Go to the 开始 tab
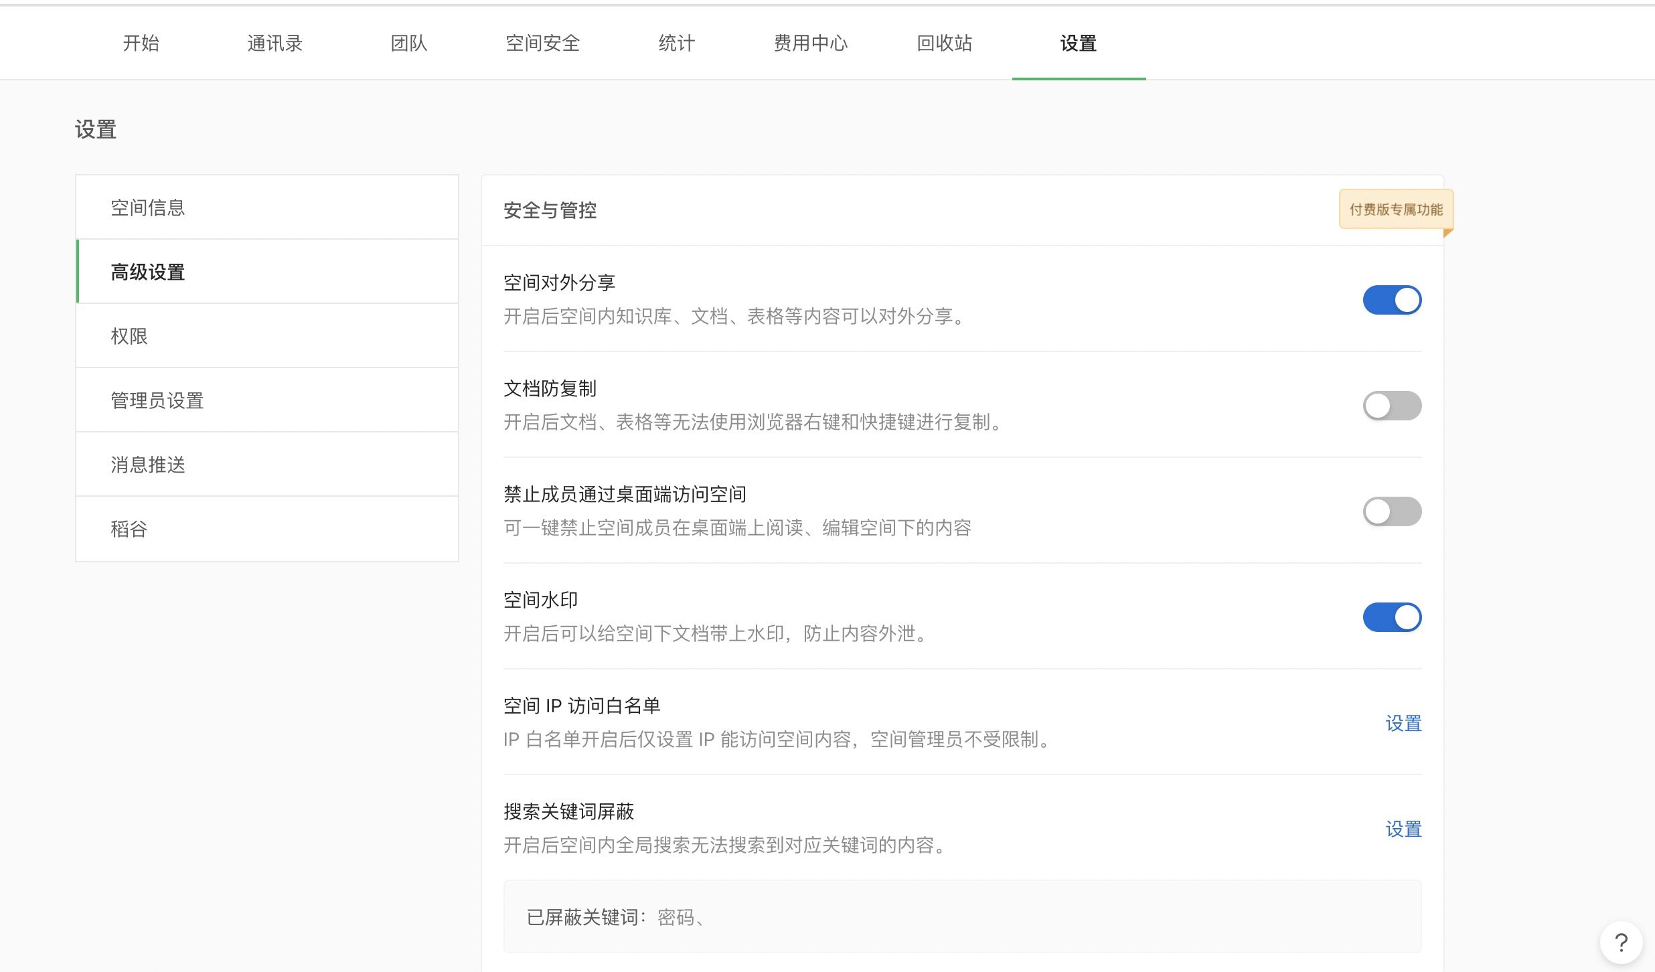 141,44
